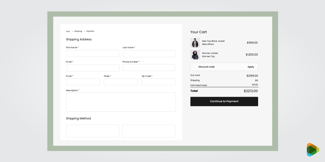Open the Men Top Black Jacket item name
Image resolution: width=325 pixels, height=162 pixels.
pyautogui.click(x=213, y=41)
